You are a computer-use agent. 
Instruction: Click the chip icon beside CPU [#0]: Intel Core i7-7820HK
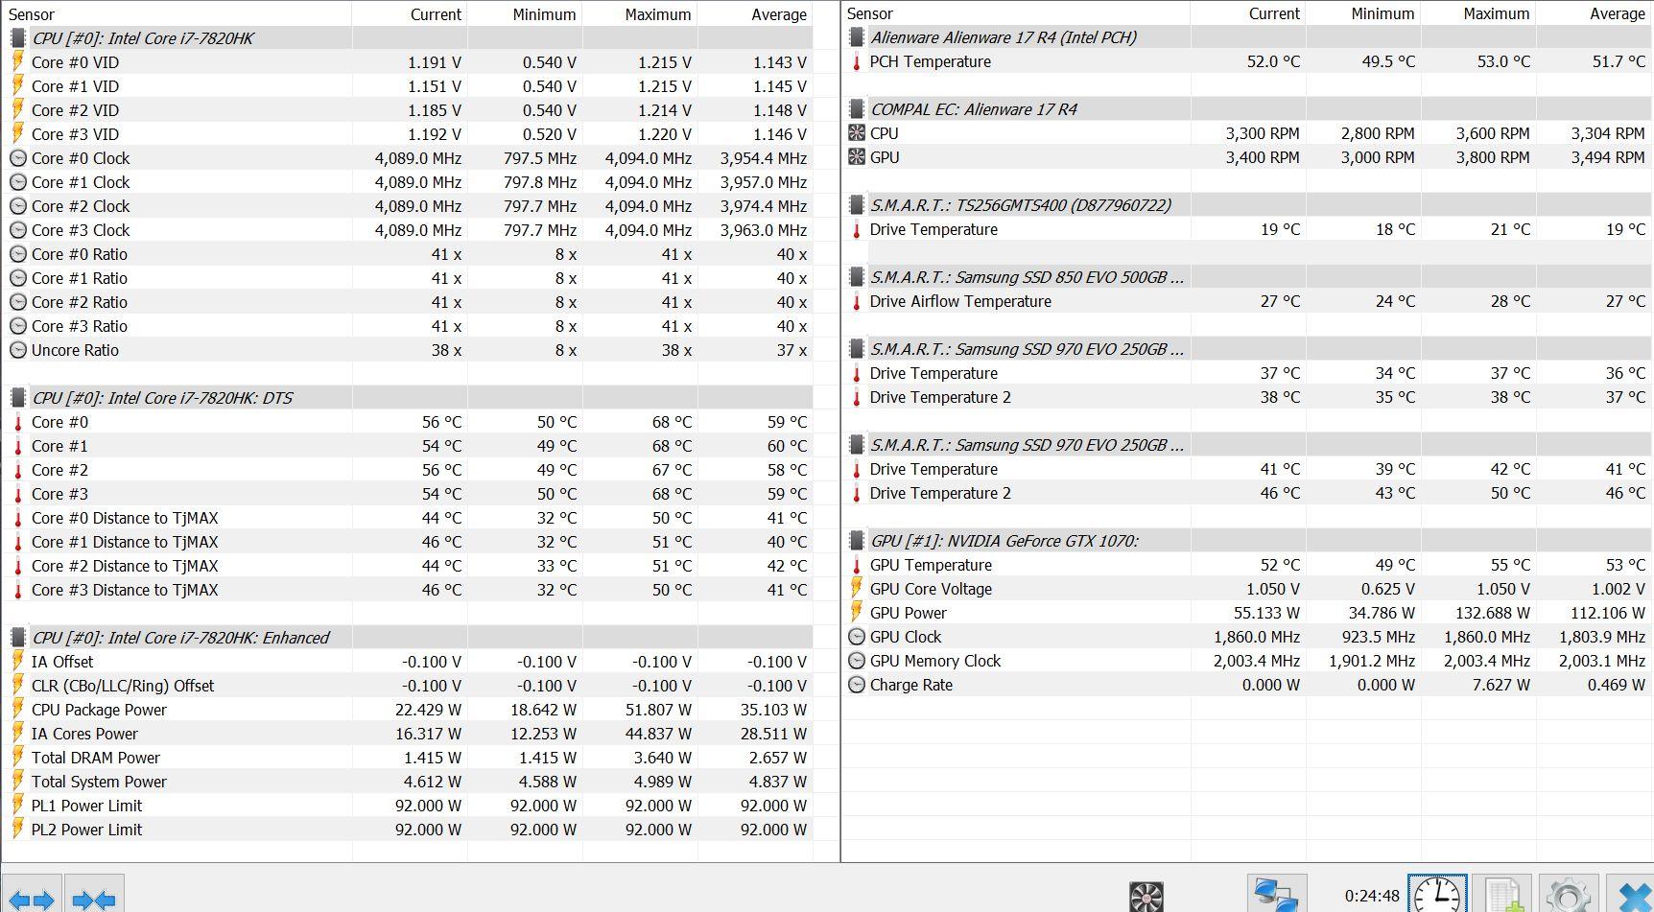pyautogui.click(x=17, y=38)
